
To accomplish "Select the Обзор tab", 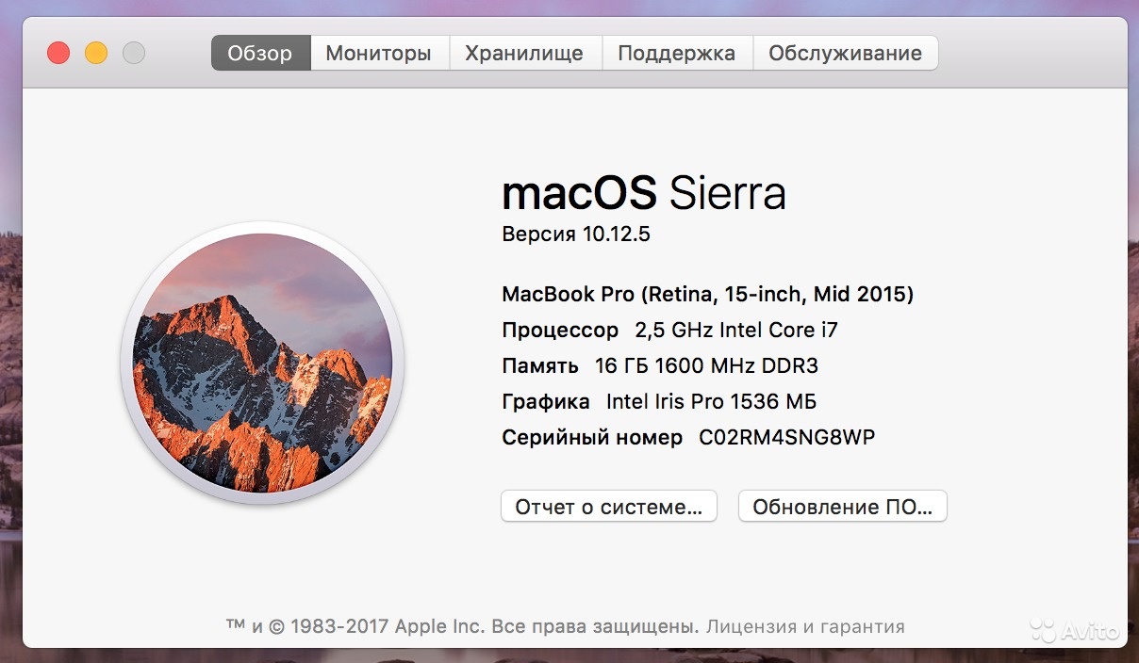I will [260, 53].
